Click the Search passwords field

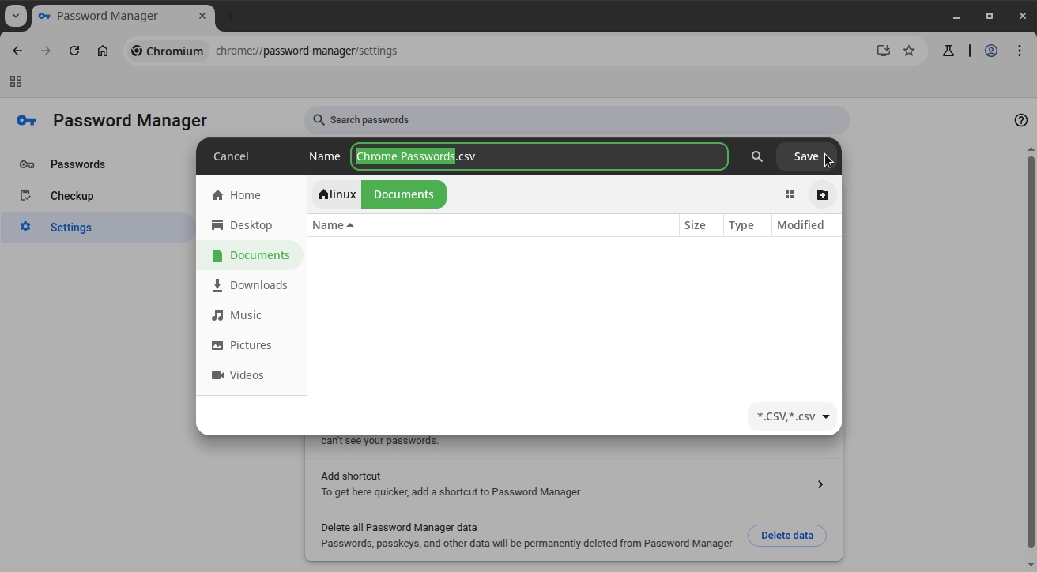(x=577, y=120)
